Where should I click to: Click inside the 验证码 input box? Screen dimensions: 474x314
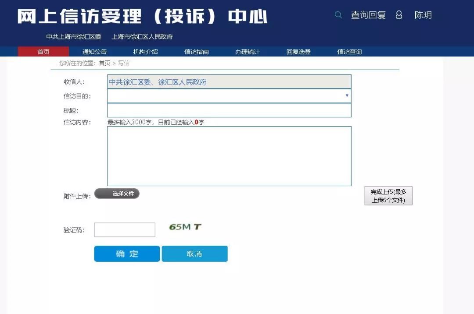[124, 229]
